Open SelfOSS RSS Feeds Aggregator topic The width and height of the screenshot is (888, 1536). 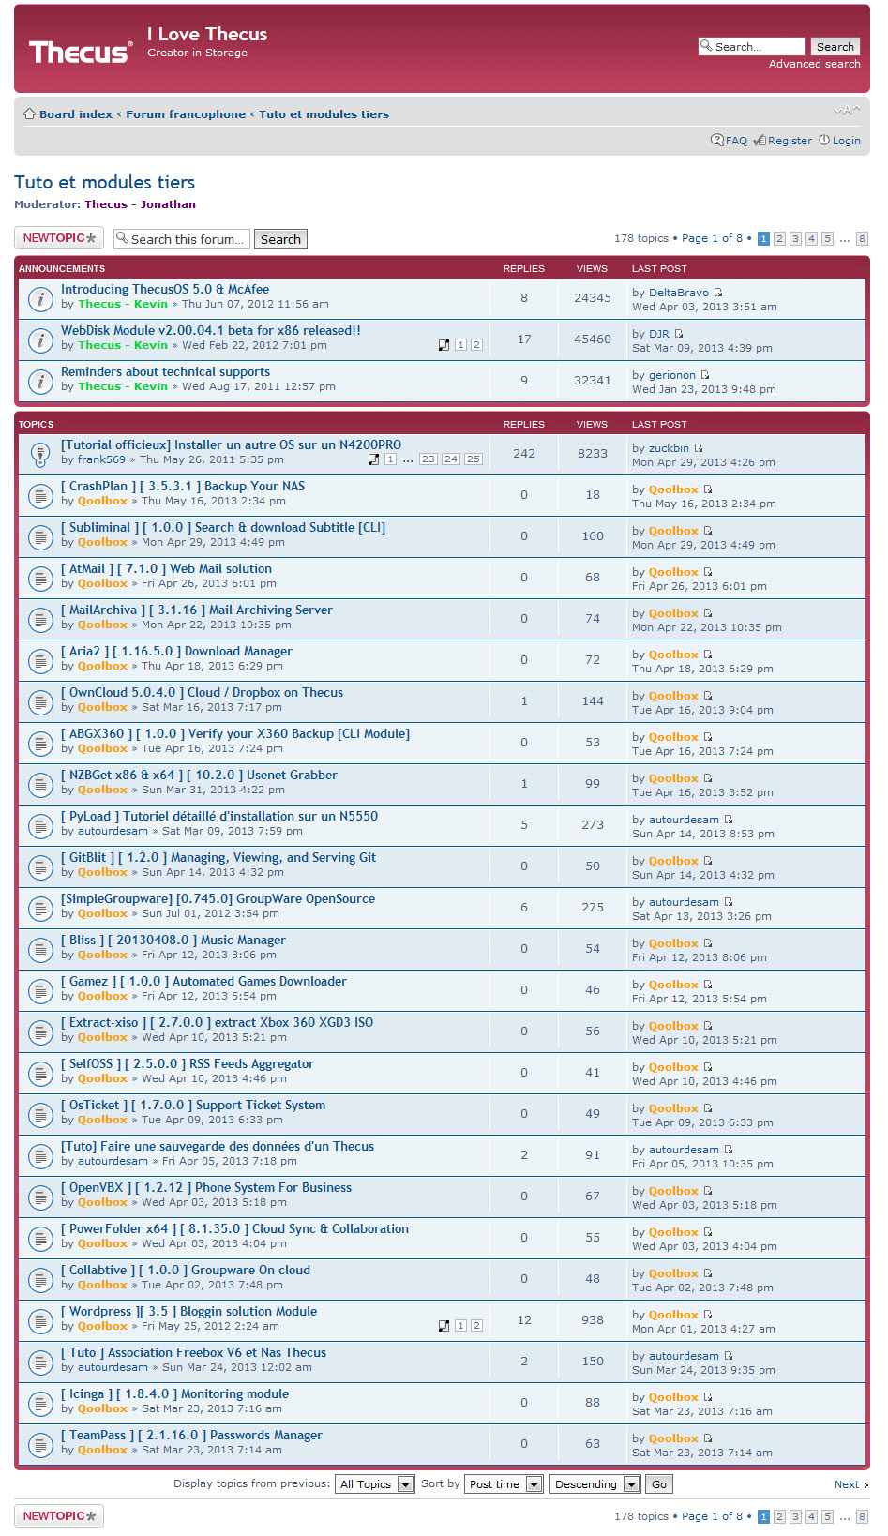pos(188,1064)
